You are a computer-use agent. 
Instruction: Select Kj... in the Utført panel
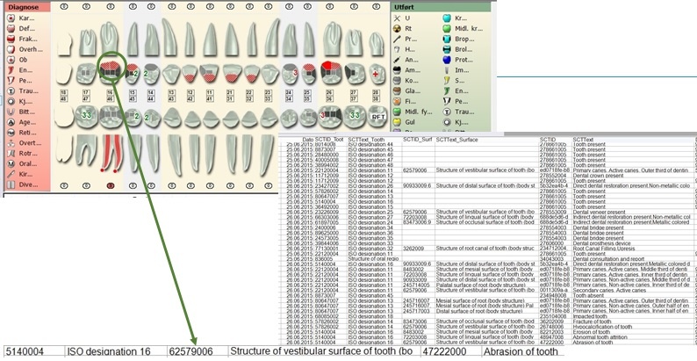click(x=447, y=122)
